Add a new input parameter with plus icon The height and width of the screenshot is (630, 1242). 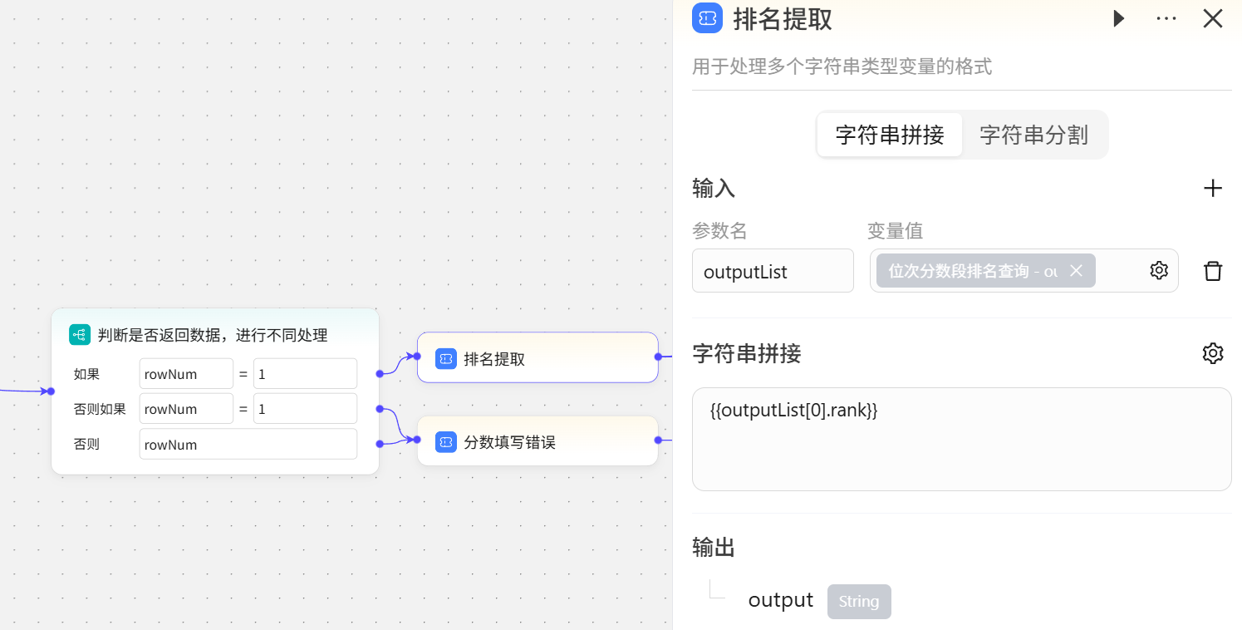[x=1213, y=188]
